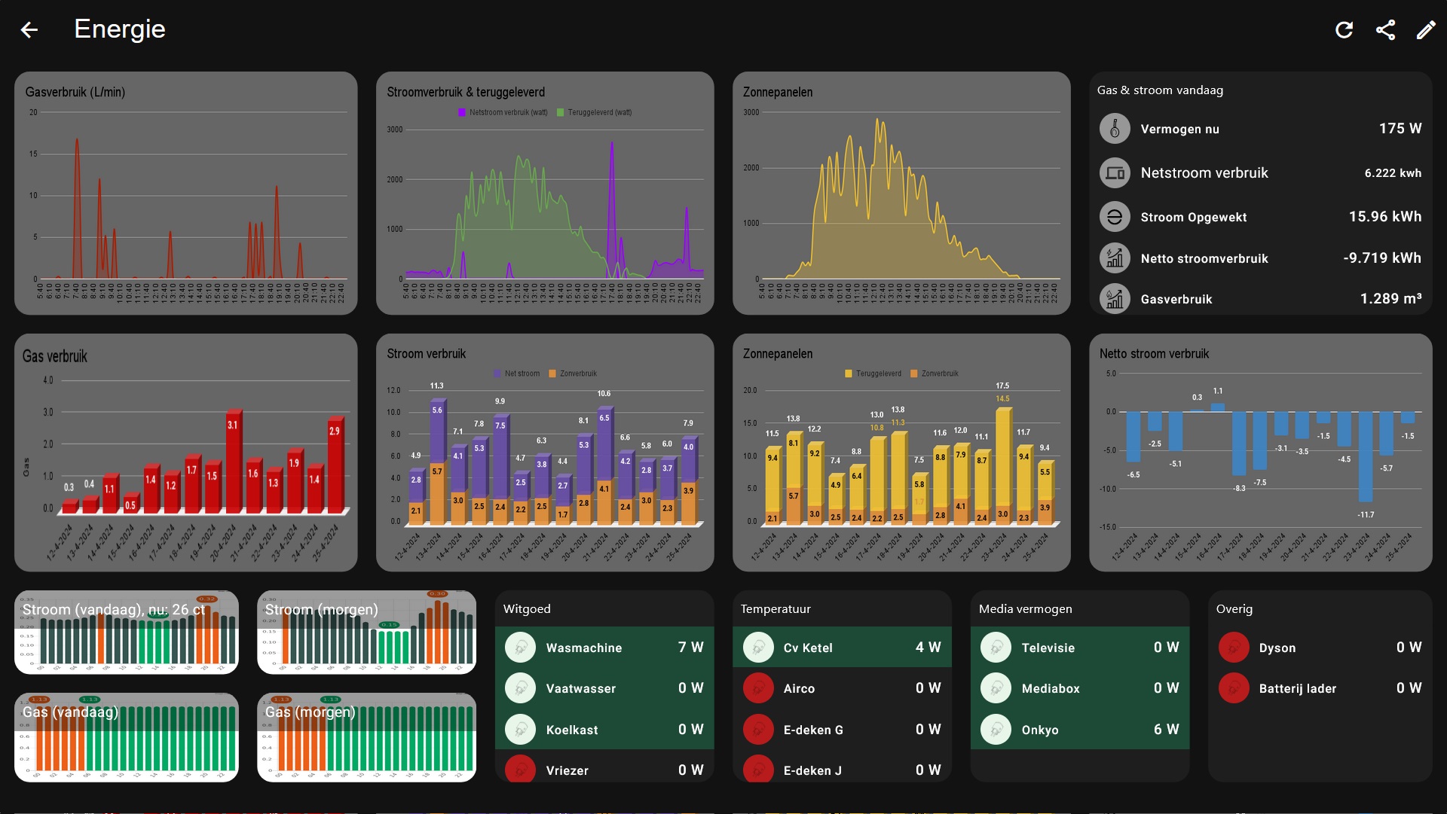
Task: Toggle Cv Ketel plug
Action: point(758,648)
